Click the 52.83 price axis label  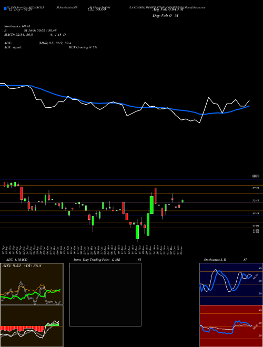pos(256,200)
